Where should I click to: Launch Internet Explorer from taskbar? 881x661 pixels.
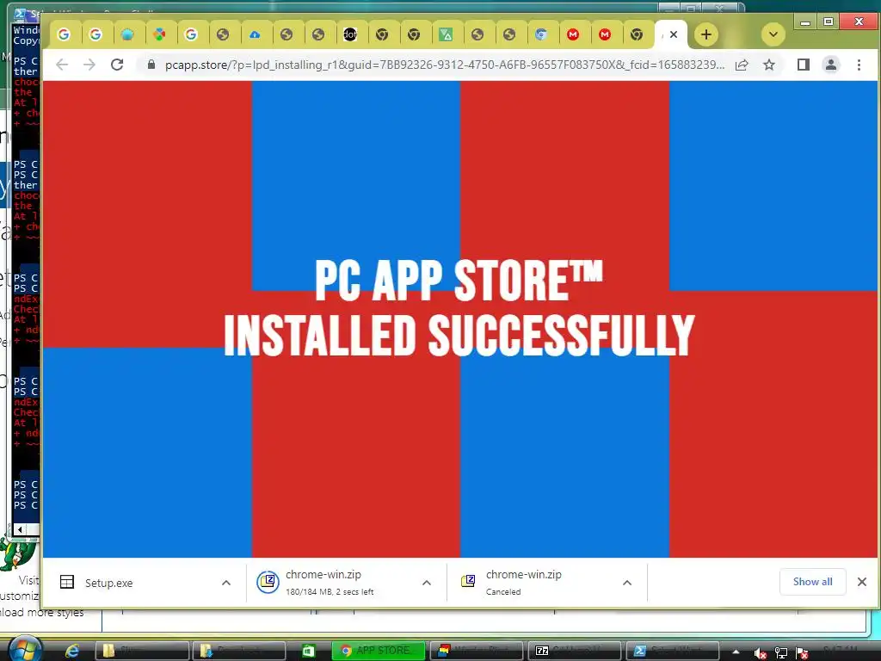pos(72,651)
